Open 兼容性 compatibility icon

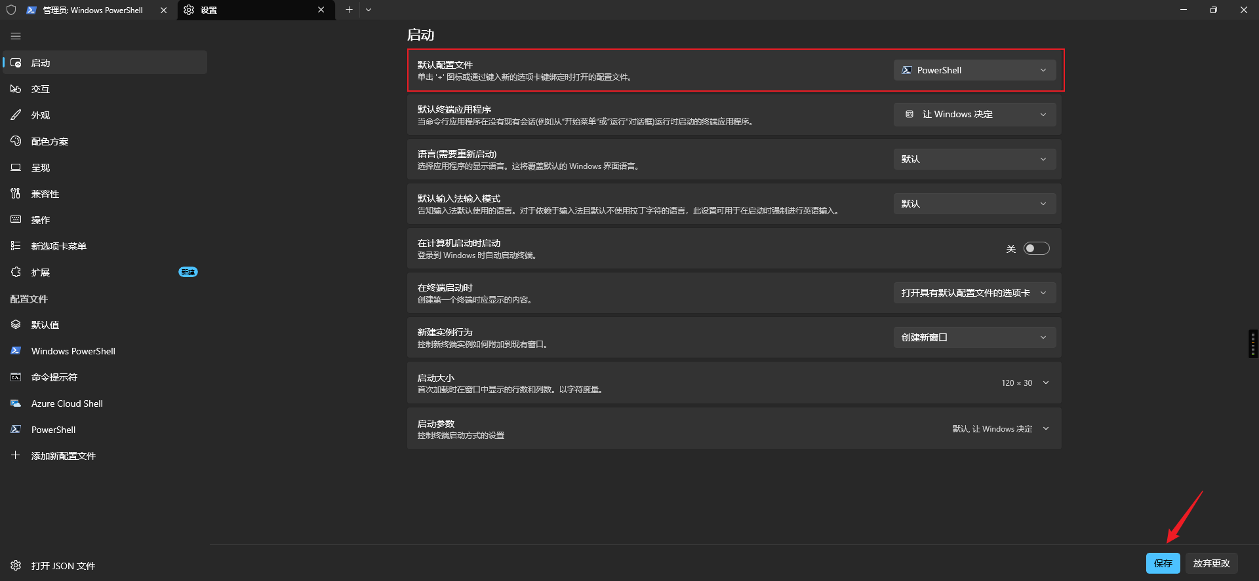pos(16,194)
